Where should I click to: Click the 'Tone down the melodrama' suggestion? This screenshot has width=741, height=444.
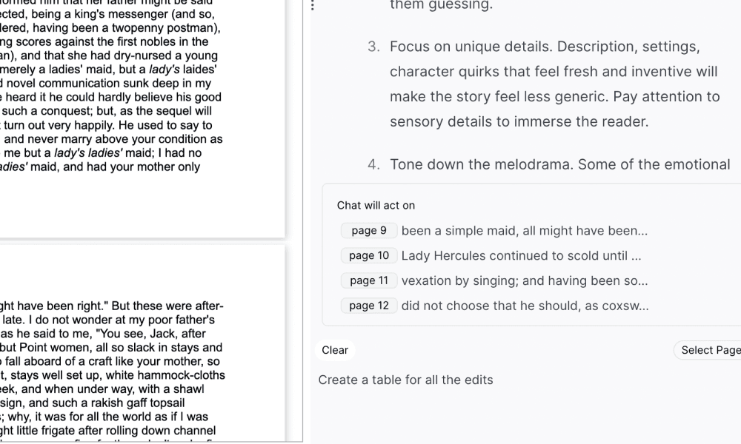[x=559, y=165]
